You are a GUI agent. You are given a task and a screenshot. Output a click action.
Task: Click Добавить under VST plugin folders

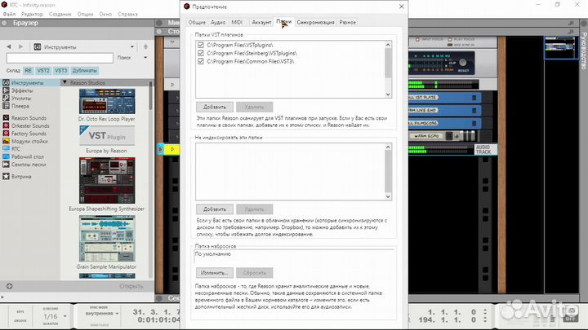point(215,107)
